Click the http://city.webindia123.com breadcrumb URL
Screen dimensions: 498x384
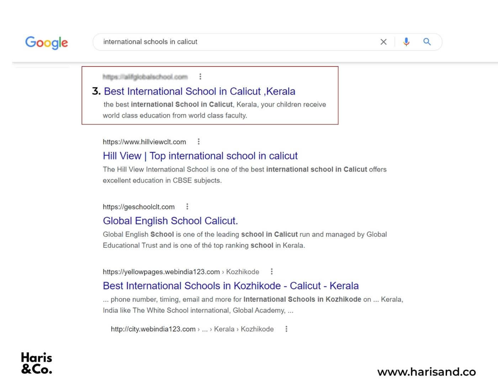click(x=192, y=329)
